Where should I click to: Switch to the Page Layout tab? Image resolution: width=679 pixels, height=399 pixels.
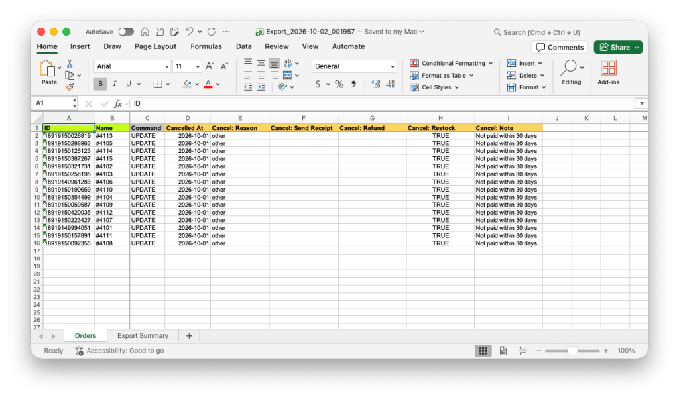pos(155,46)
